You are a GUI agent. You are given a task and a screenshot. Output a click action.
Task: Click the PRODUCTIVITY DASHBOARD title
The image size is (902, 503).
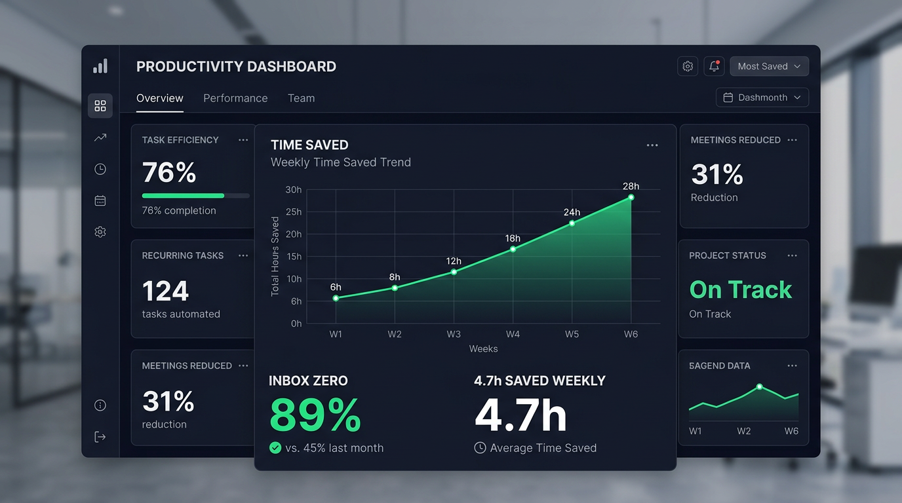coord(236,67)
